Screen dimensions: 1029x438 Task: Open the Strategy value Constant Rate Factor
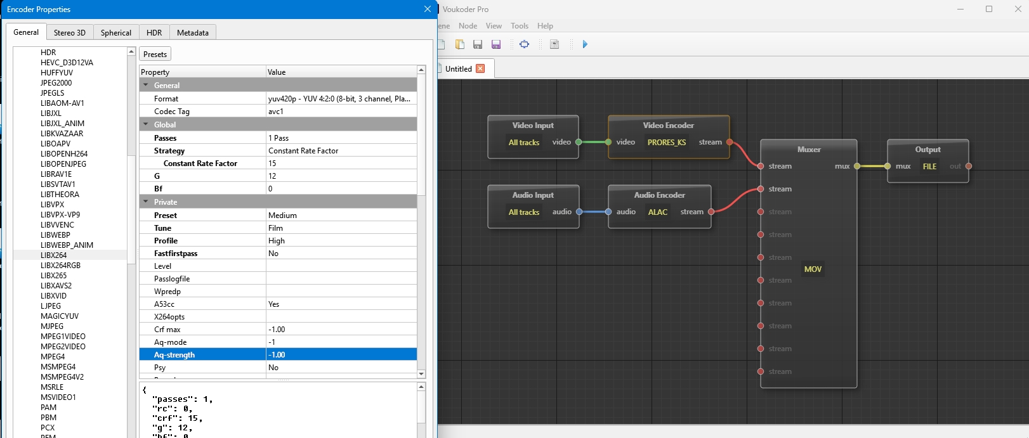click(341, 151)
